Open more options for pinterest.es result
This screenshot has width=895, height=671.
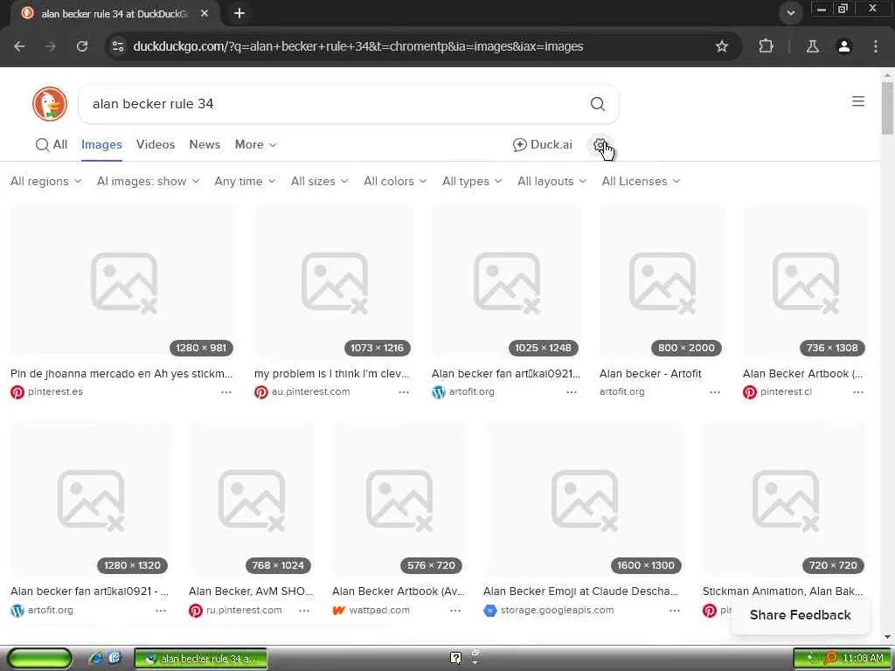pyautogui.click(x=226, y=392)
